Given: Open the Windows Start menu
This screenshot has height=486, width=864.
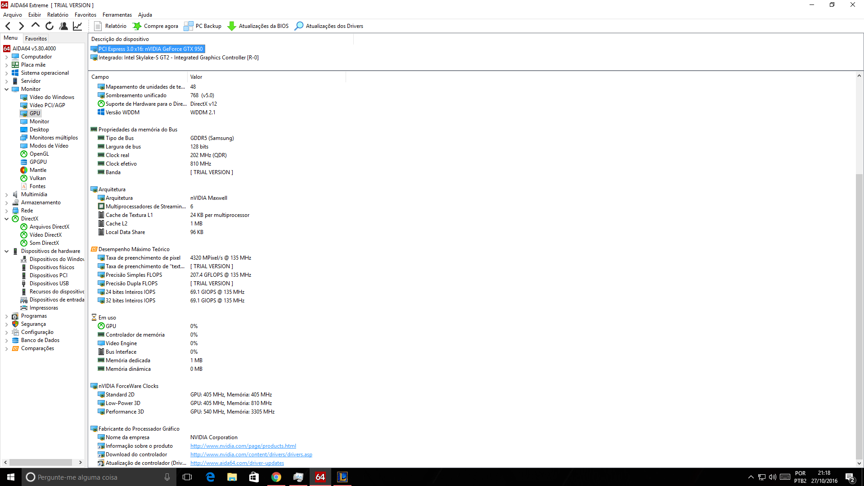Looking at the screenshot, I should [x=11, y=477].
